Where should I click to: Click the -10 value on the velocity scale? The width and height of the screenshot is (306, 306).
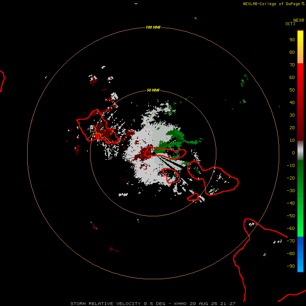(291, 166)
